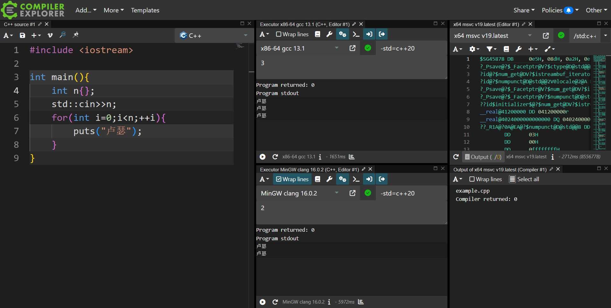Image resolution: width=611 pixels, height=308 pixels.
Task: Run MinGW clang executor with play icon
Action: pos(263,302)
